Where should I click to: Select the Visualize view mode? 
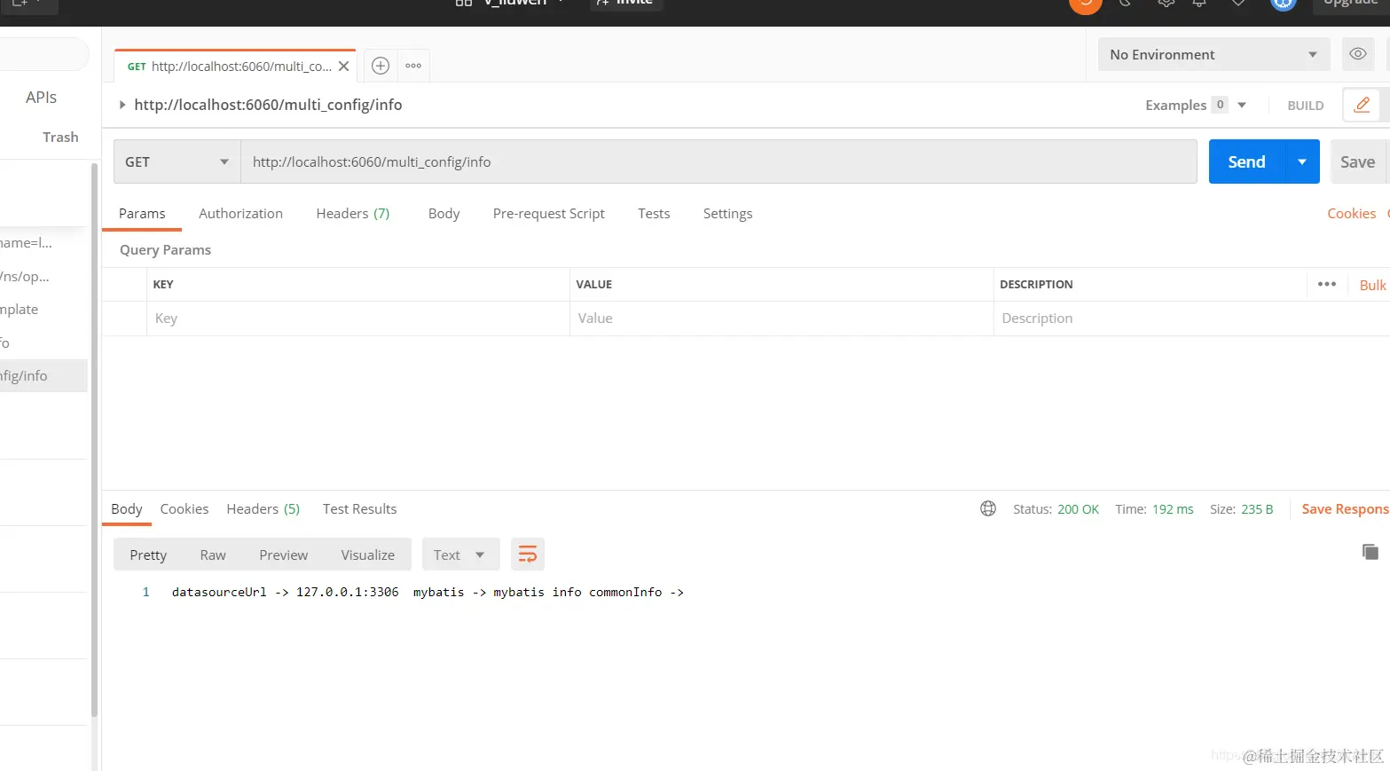367,555
